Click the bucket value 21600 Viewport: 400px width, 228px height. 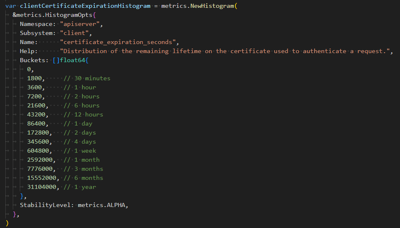[36, 105]
